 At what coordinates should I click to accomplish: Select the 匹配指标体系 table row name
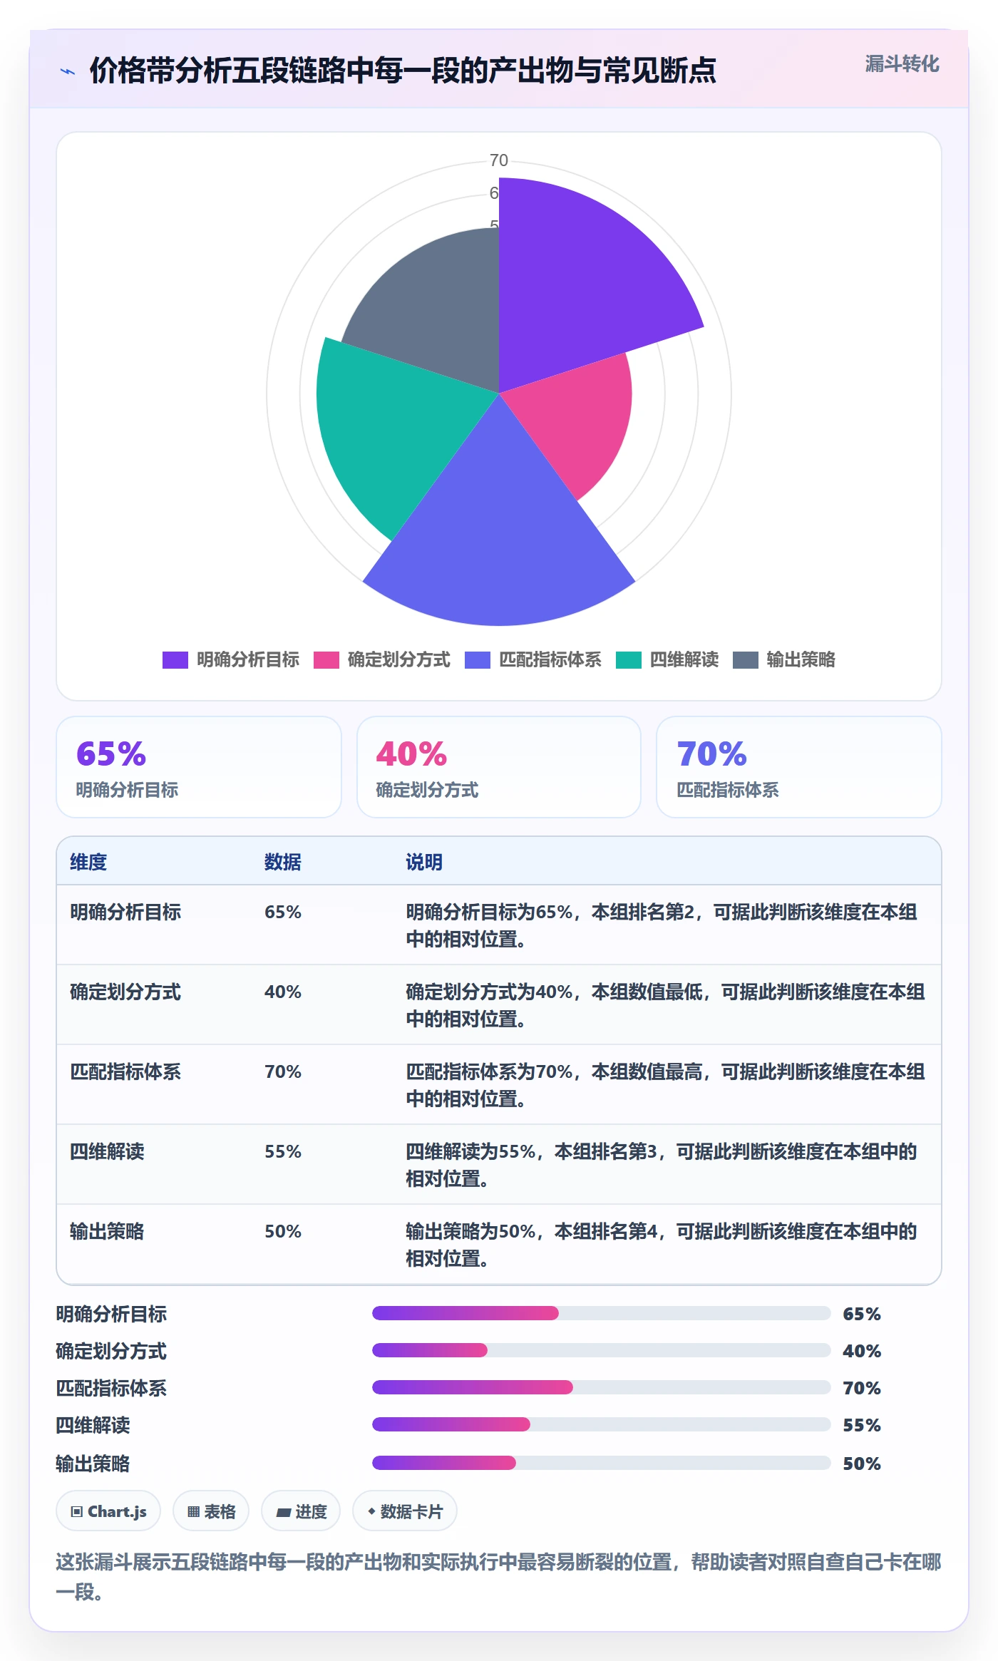click(x=125, y=1071)
